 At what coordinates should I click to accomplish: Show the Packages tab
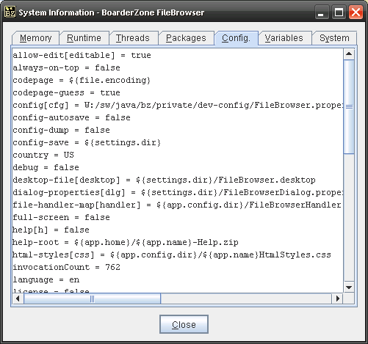tap(186, 38)
